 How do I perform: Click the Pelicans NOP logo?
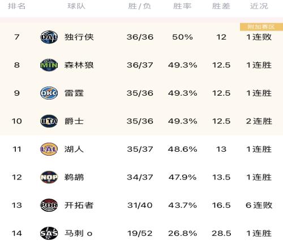(x=49, y=177)
